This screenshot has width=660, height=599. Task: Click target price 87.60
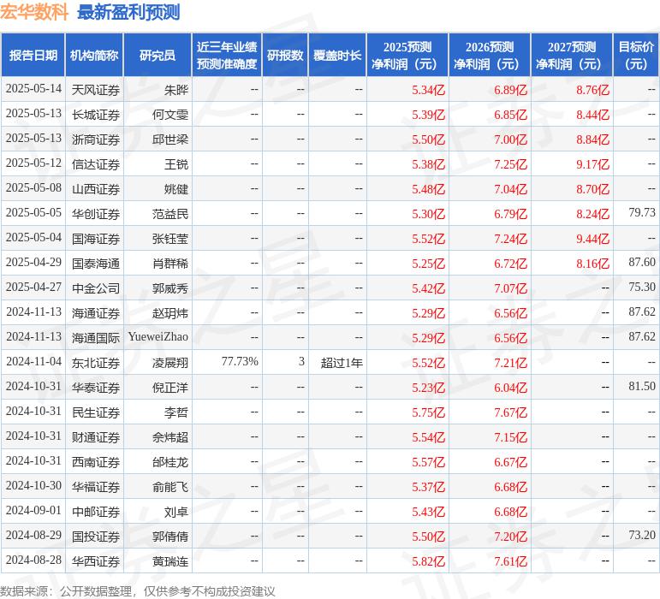[642, 262]
